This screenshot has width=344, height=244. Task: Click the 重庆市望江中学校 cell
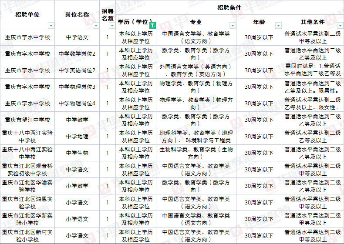27,120
